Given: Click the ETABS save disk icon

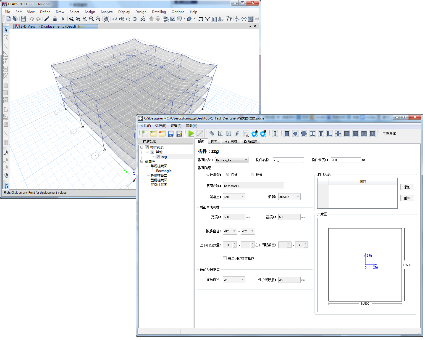Looking at the screenshot, I should pyautogui.click(x=23, y=19).
